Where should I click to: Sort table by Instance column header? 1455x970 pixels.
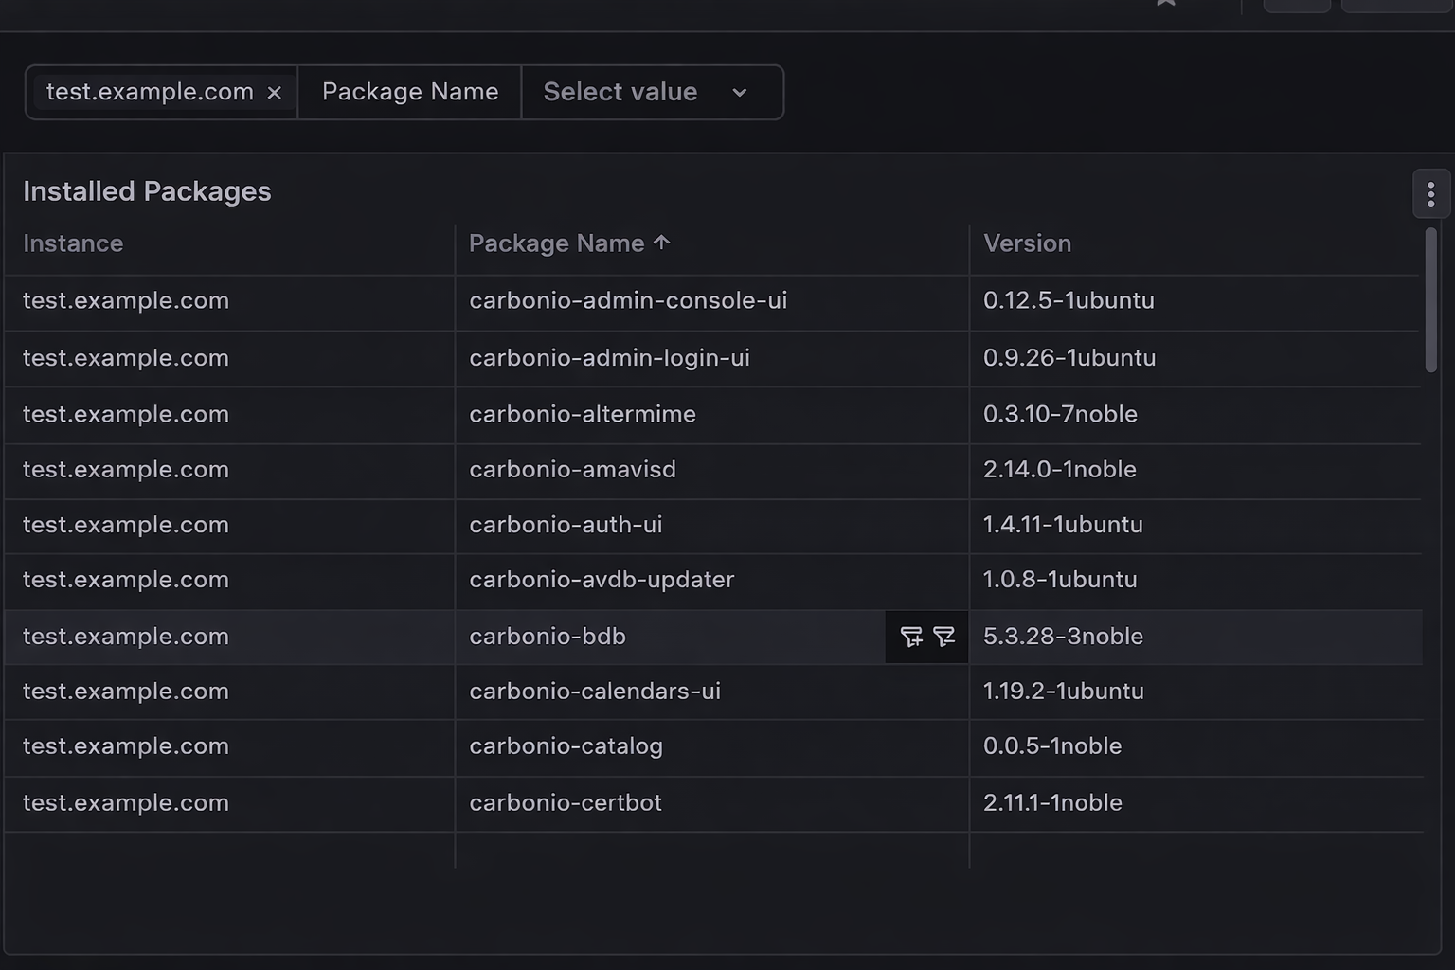pyautogui.click(x=73, y=243)
